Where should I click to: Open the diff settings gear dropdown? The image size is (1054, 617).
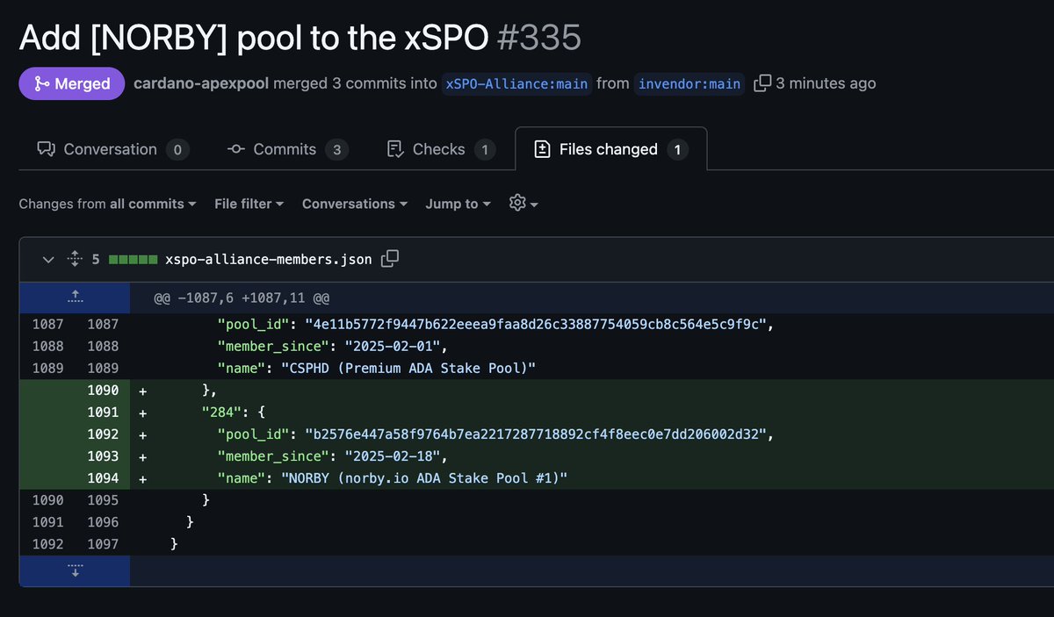tap(523, 203)
